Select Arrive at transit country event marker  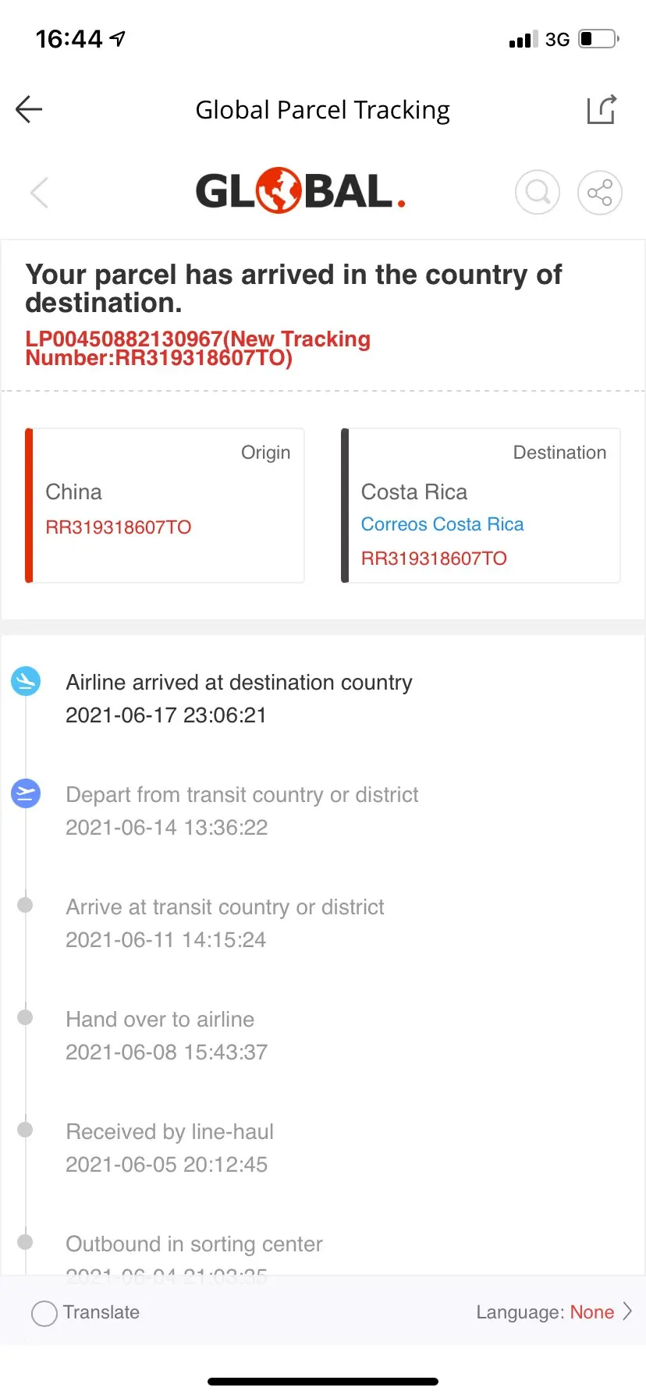pos(25,905)
